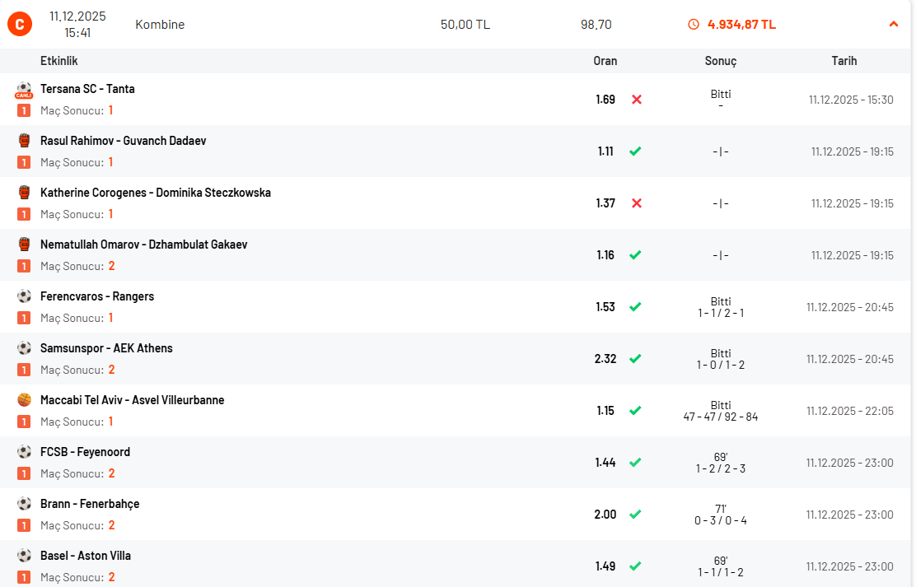Click the green check for FCSB - Feyenoord
The height and width of the screenshot is (587, 916).
click(636, 463)
